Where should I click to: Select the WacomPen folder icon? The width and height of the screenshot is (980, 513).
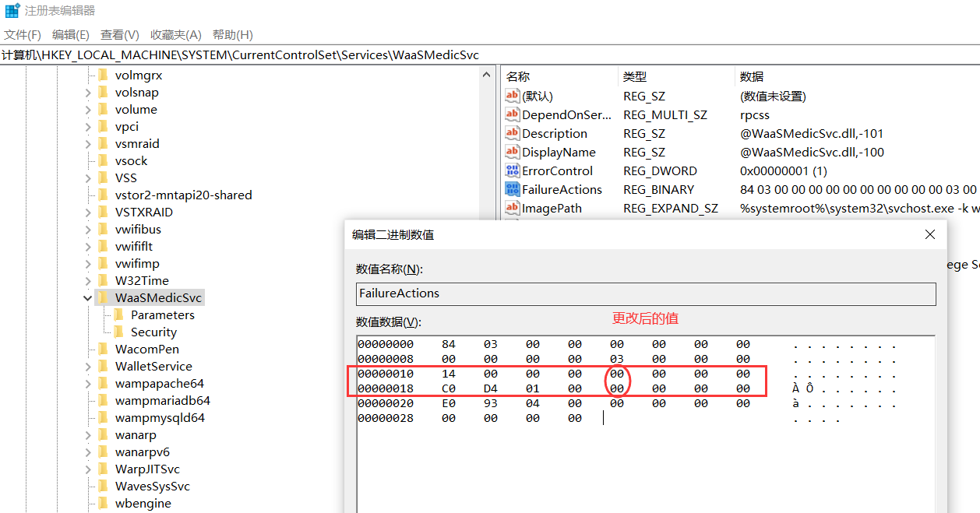(103, 349)
